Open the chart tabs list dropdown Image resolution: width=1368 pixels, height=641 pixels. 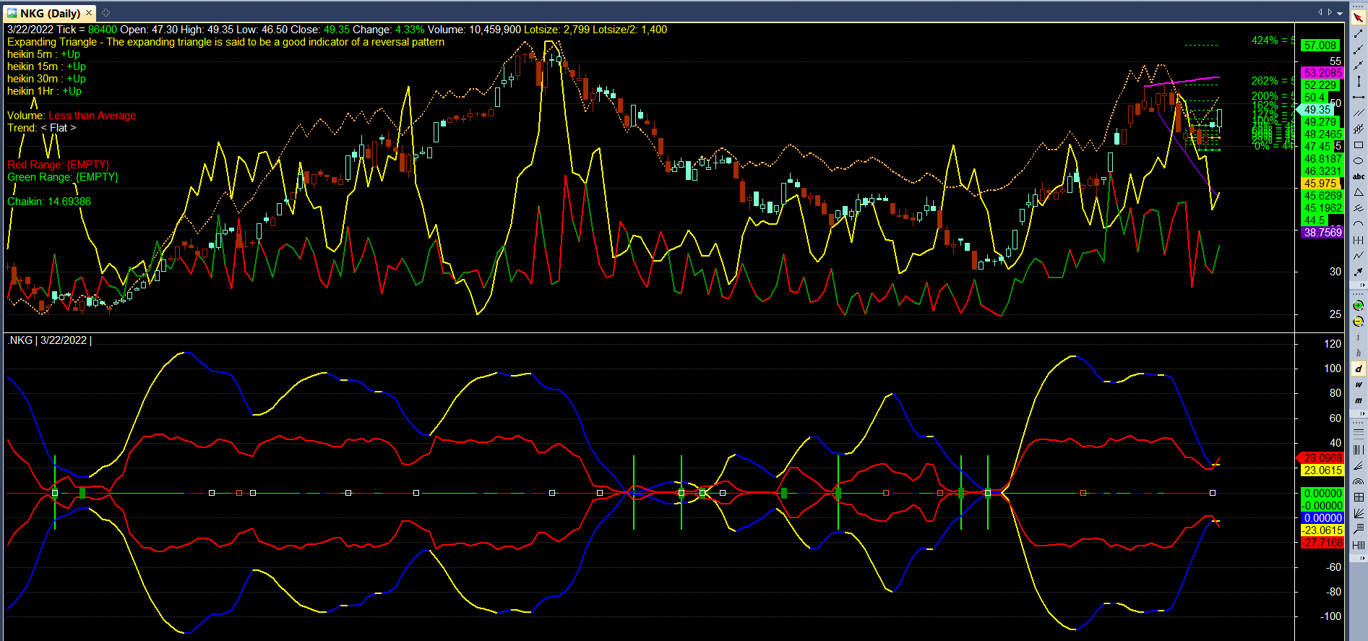[1340, 12]
